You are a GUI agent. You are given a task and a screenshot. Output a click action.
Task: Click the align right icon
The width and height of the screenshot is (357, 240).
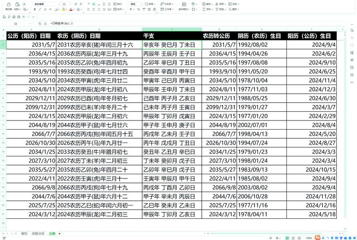pyautogui.click(x=99, y=9)
